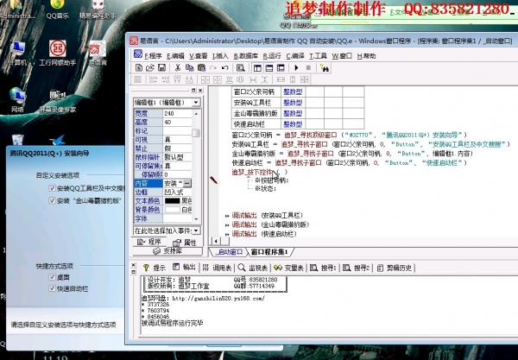
Task: Click the 计算机 desktop icon
Action: (x=17, y=53)
